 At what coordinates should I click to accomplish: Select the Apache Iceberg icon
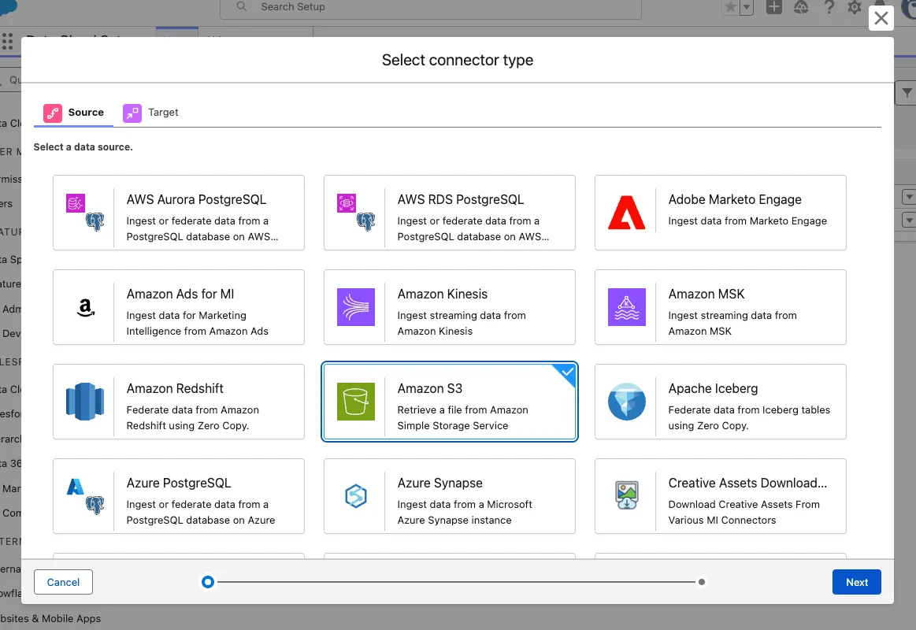point(626,402)
